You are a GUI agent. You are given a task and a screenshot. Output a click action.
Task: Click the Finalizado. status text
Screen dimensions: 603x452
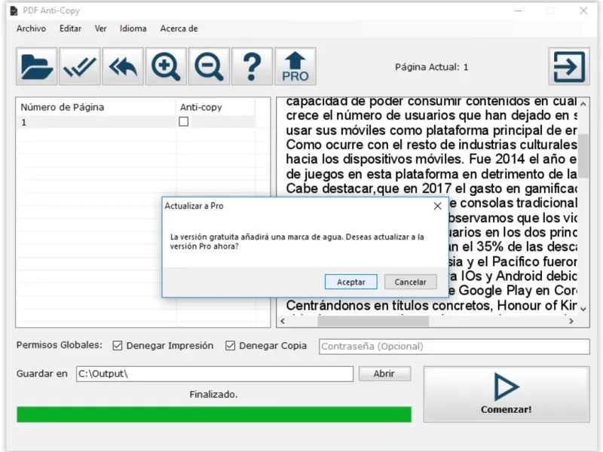click(x=213, y=394)
